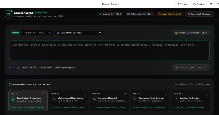Screen dimensions: 219x115
Task: Click the Gemini AgentX robot logo icon
Action: 8,14
